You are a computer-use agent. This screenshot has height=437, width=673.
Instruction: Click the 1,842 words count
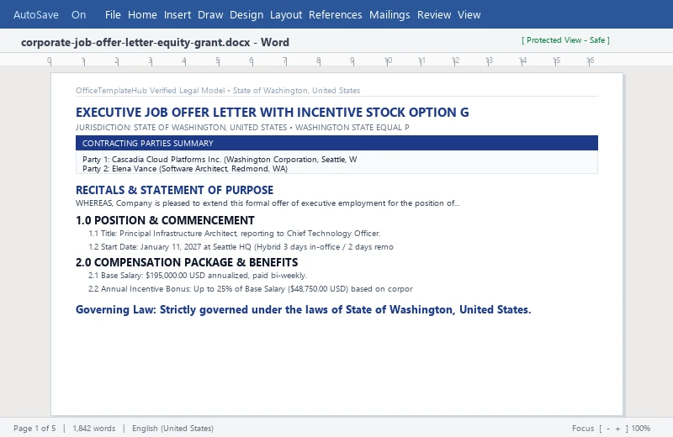(94, 429)
